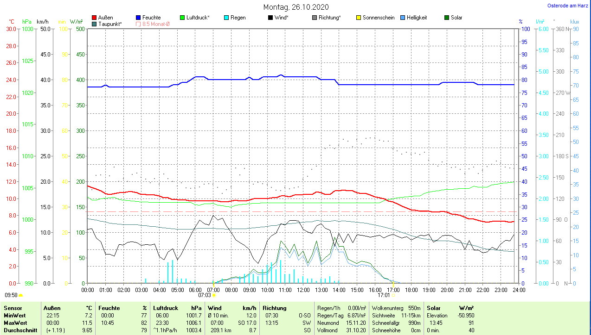Screen dimensions: 591x335
Task: Click the Taupunkt legend square
Action: pyautogui.click(x=95, y=24)
